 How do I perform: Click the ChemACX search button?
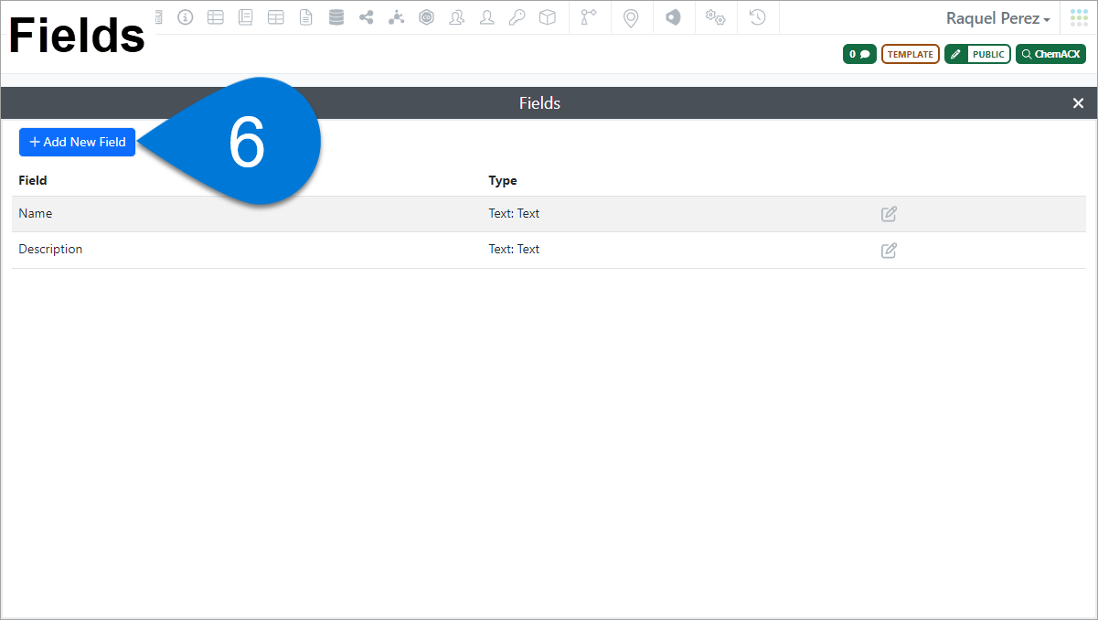(1050, 55)
